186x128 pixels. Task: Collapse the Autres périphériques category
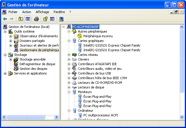[x=69, y=31]
